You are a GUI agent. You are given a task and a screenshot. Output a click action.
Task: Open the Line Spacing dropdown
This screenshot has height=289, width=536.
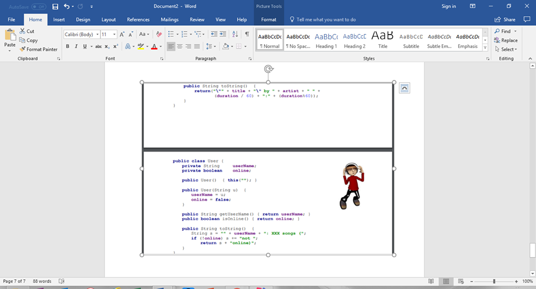tap(211, 46)
